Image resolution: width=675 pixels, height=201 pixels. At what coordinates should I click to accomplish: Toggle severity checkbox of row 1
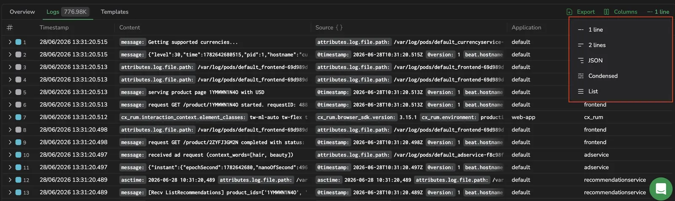(x=19, y=42)
